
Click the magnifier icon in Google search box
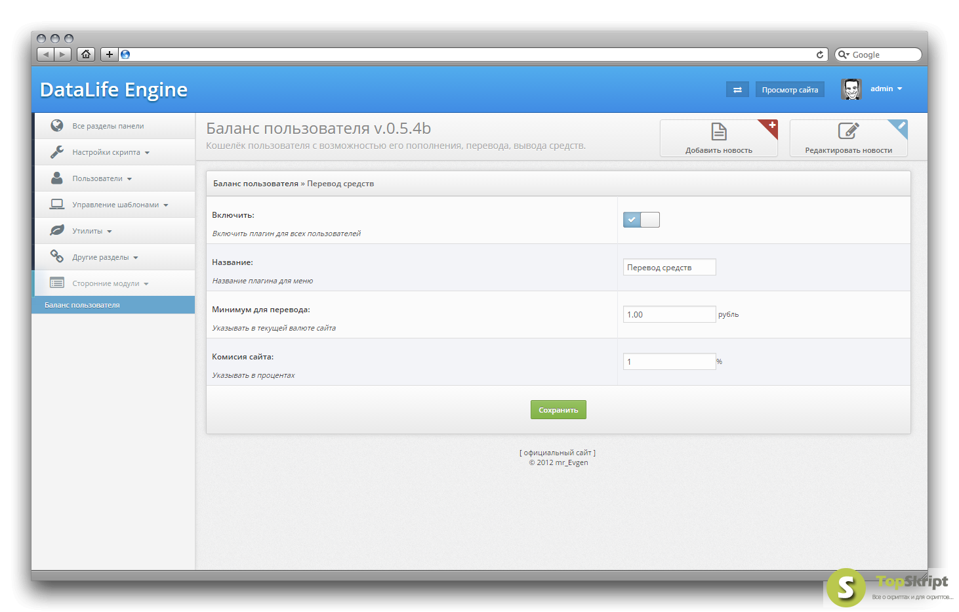[843, 54]
